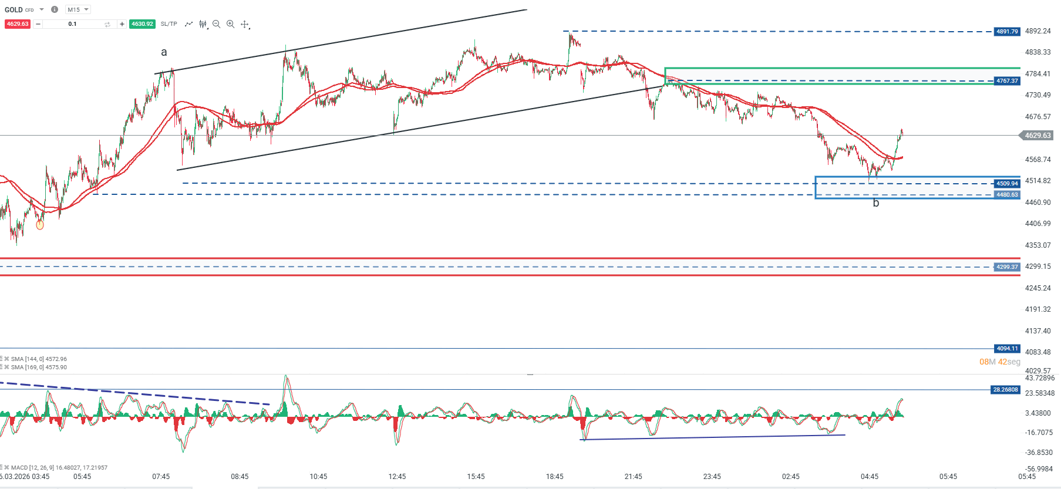Open the line drawing tools icon
The width and height of the screenshot is (1061, 489).
coord(188,24)
